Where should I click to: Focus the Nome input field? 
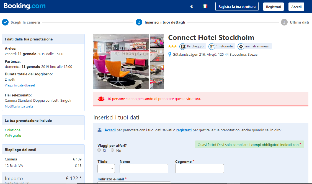click(144, 169)
